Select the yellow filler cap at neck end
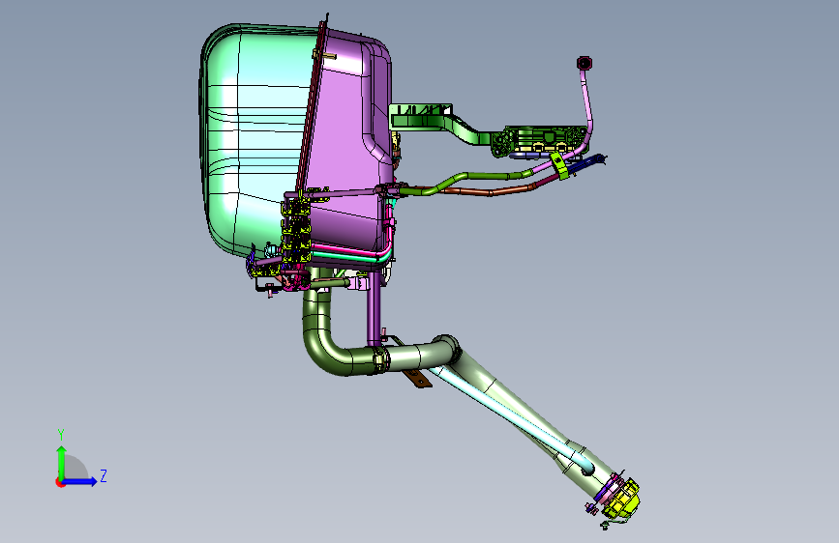 click(623, 499)
